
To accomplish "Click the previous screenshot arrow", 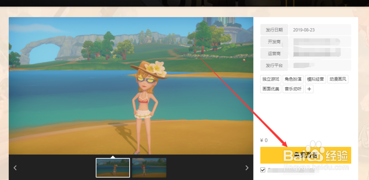I will pos(15,167).
